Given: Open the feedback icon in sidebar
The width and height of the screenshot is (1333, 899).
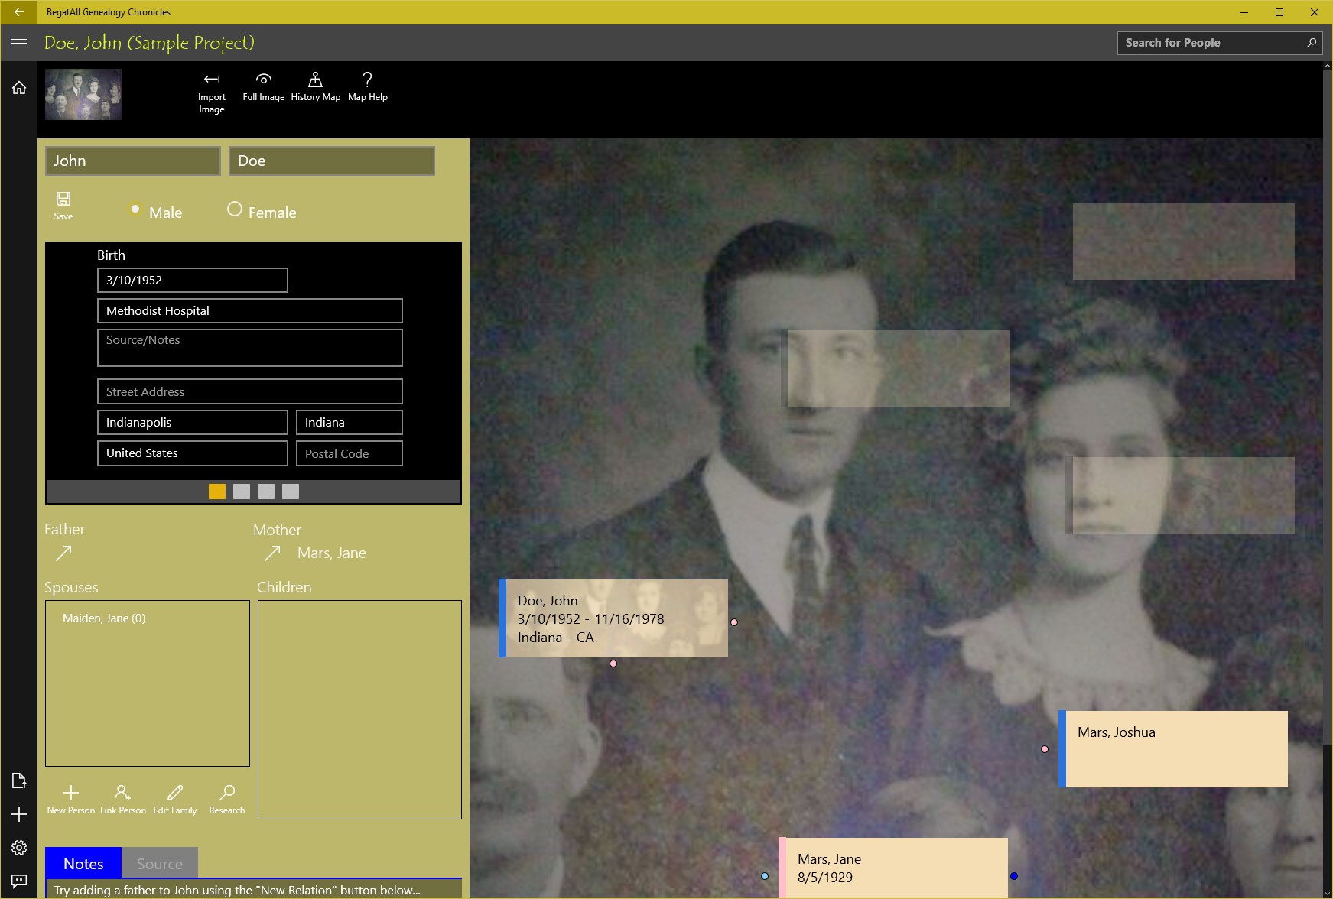Looking at the screenshot, I should pyautogui.click(x=19, y=881).
